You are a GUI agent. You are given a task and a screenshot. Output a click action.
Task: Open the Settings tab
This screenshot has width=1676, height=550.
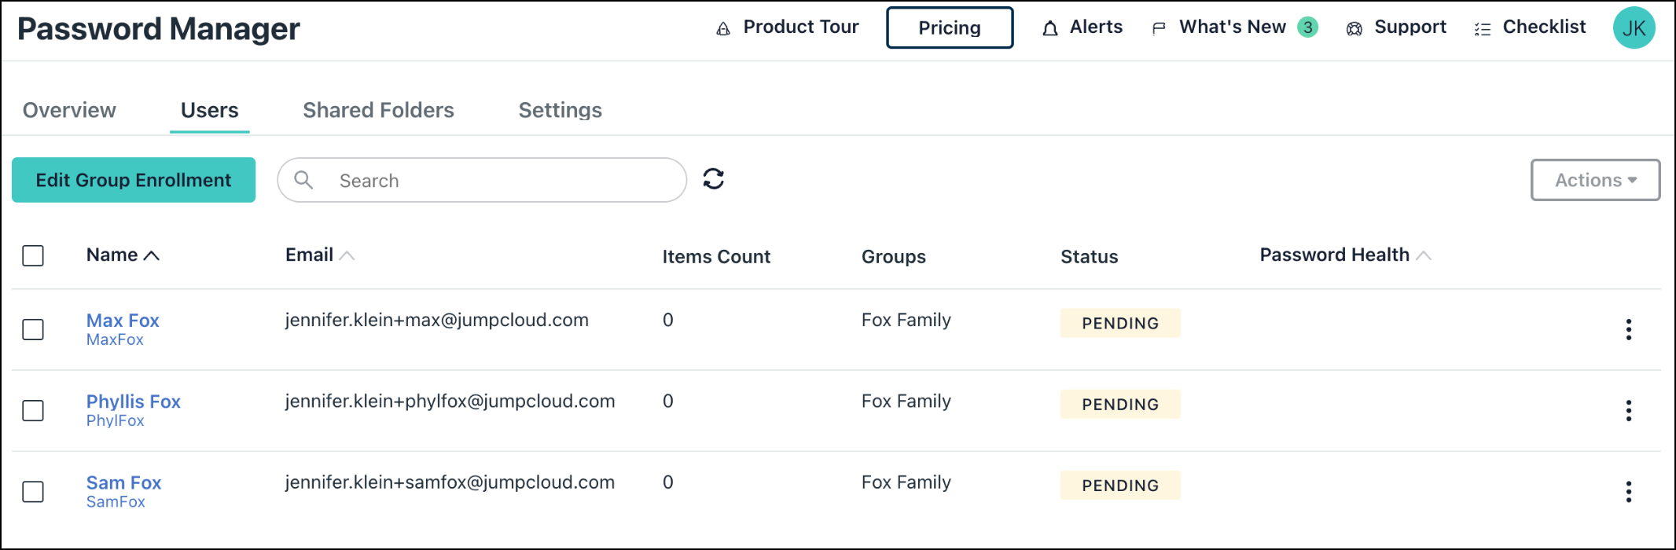click(x=560, y=110)
